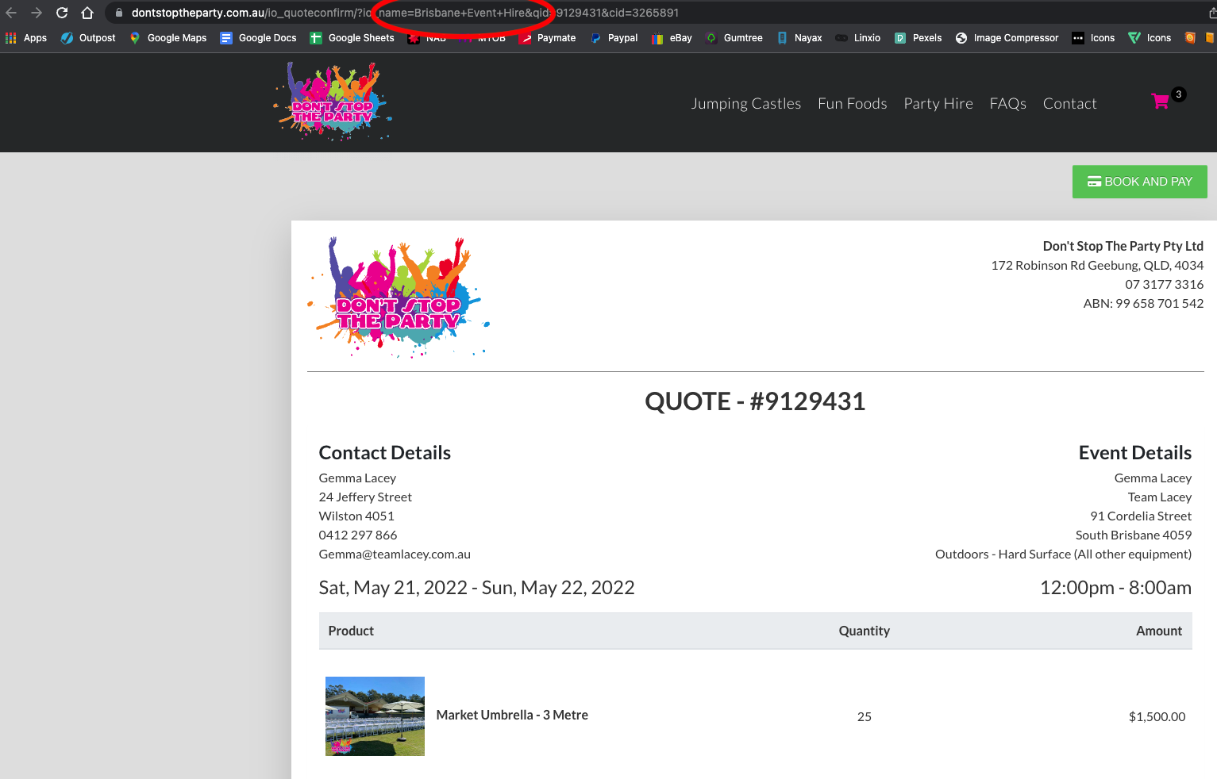Open the Jumping Castles menu

click(x=745, y=104)
